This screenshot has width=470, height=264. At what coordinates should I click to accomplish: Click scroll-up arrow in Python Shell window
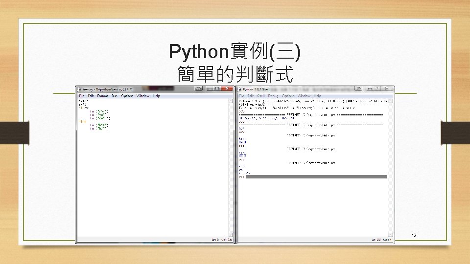point(391,101)
